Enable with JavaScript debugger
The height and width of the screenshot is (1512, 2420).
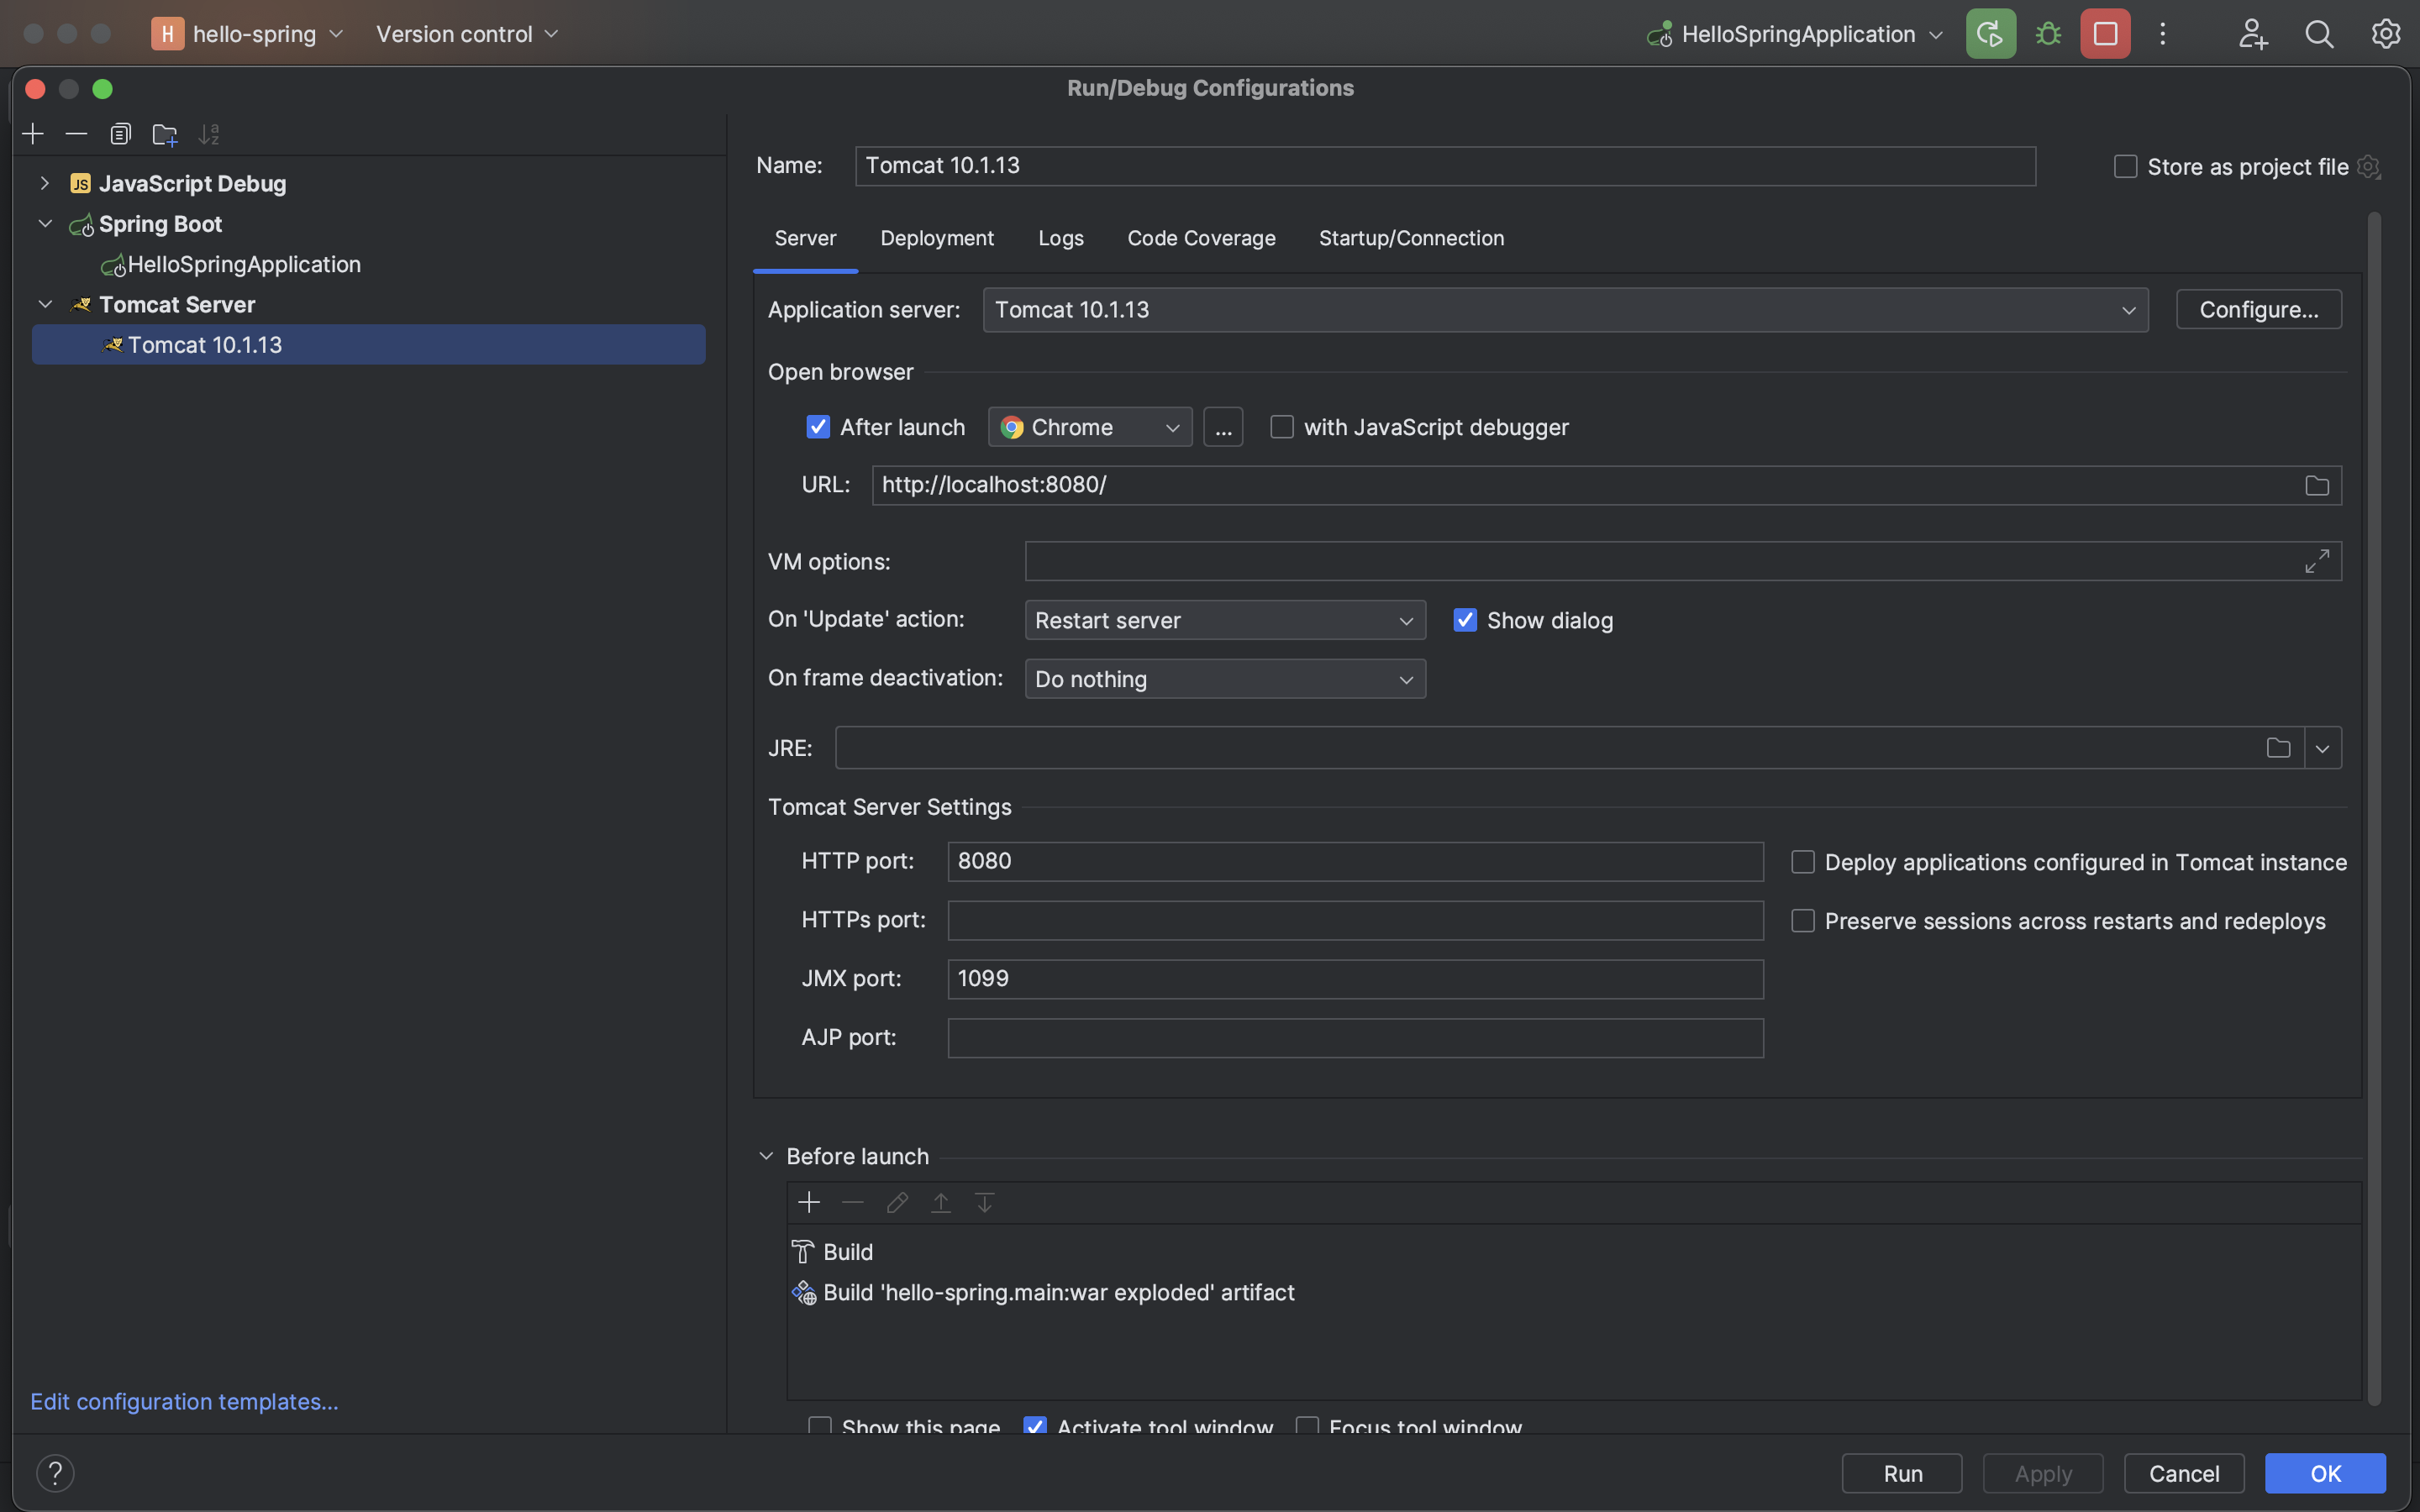tap(1282, 427)
